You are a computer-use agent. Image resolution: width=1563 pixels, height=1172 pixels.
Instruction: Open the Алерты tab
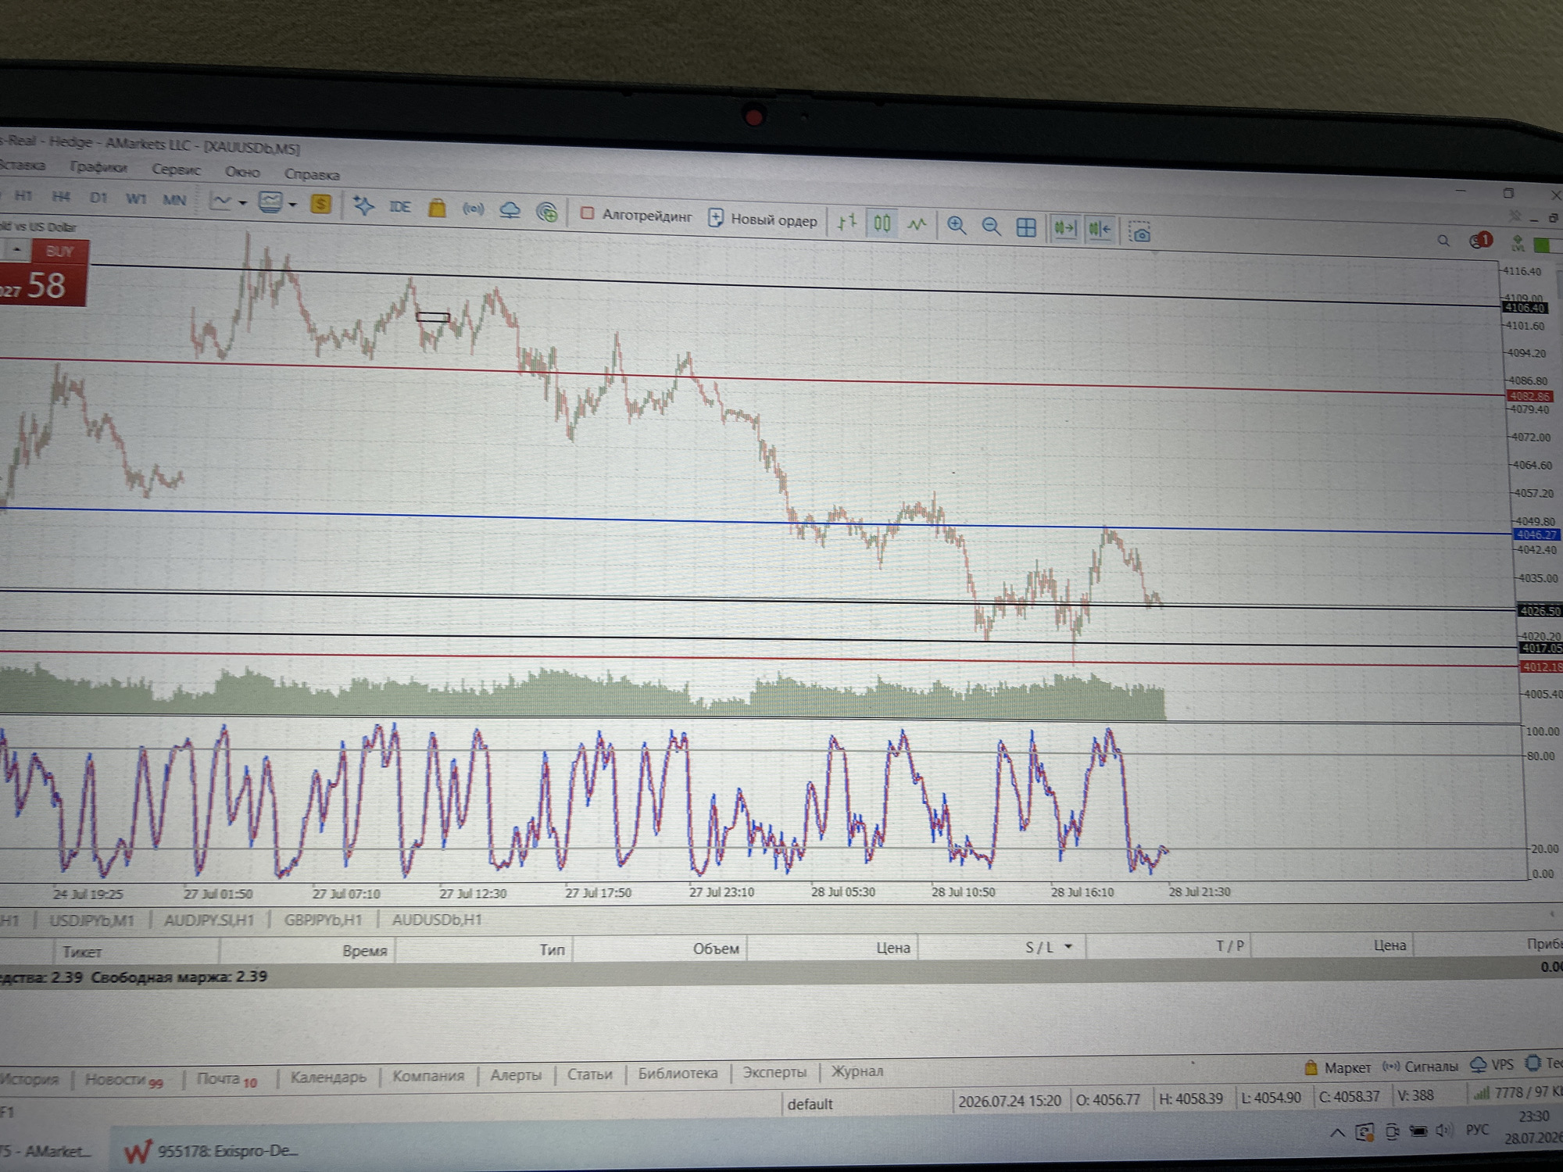click(516, 1075)
